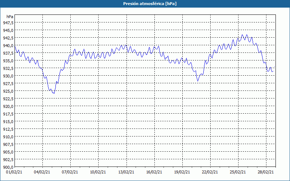Click the 937,5 y-axis label

[8, 53]
